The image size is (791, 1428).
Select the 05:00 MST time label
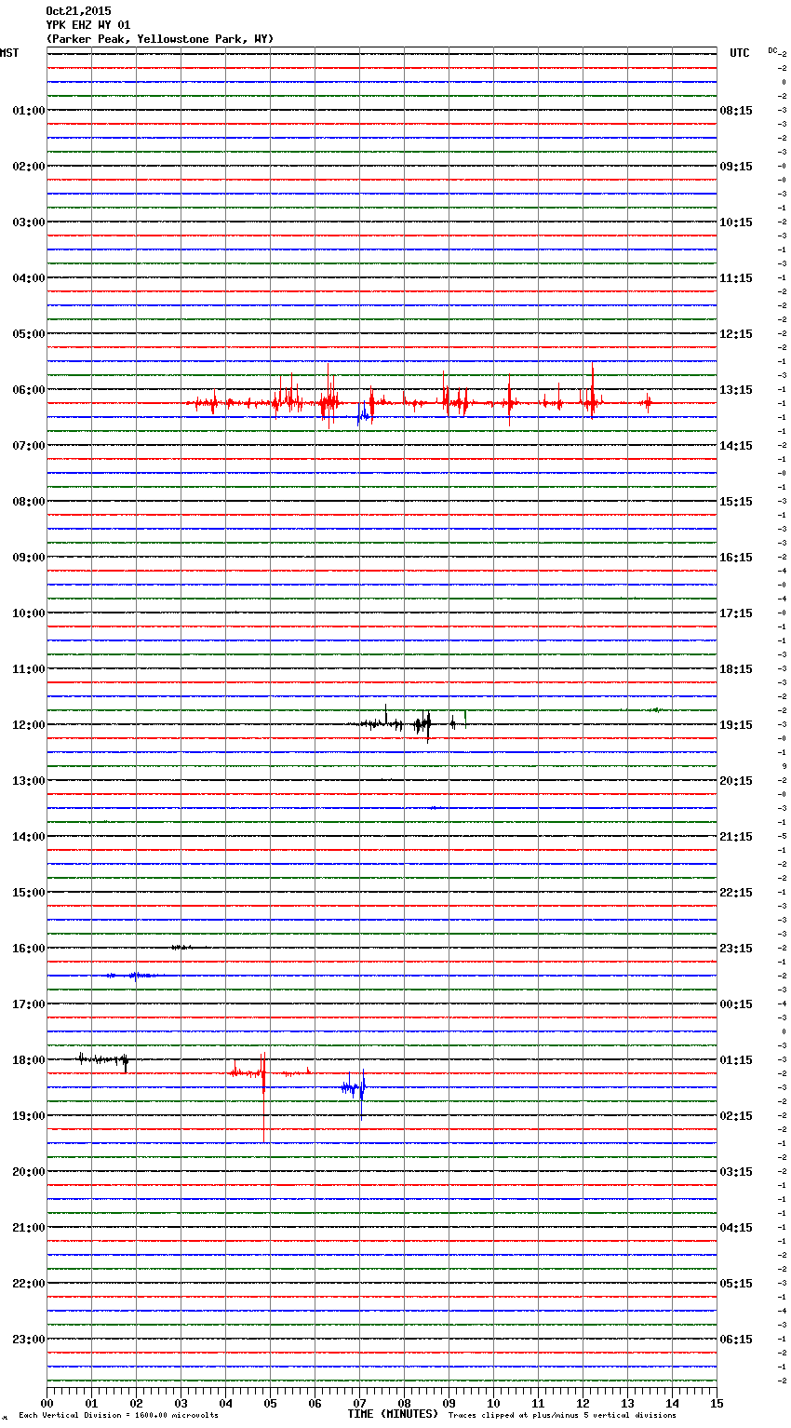29,334
